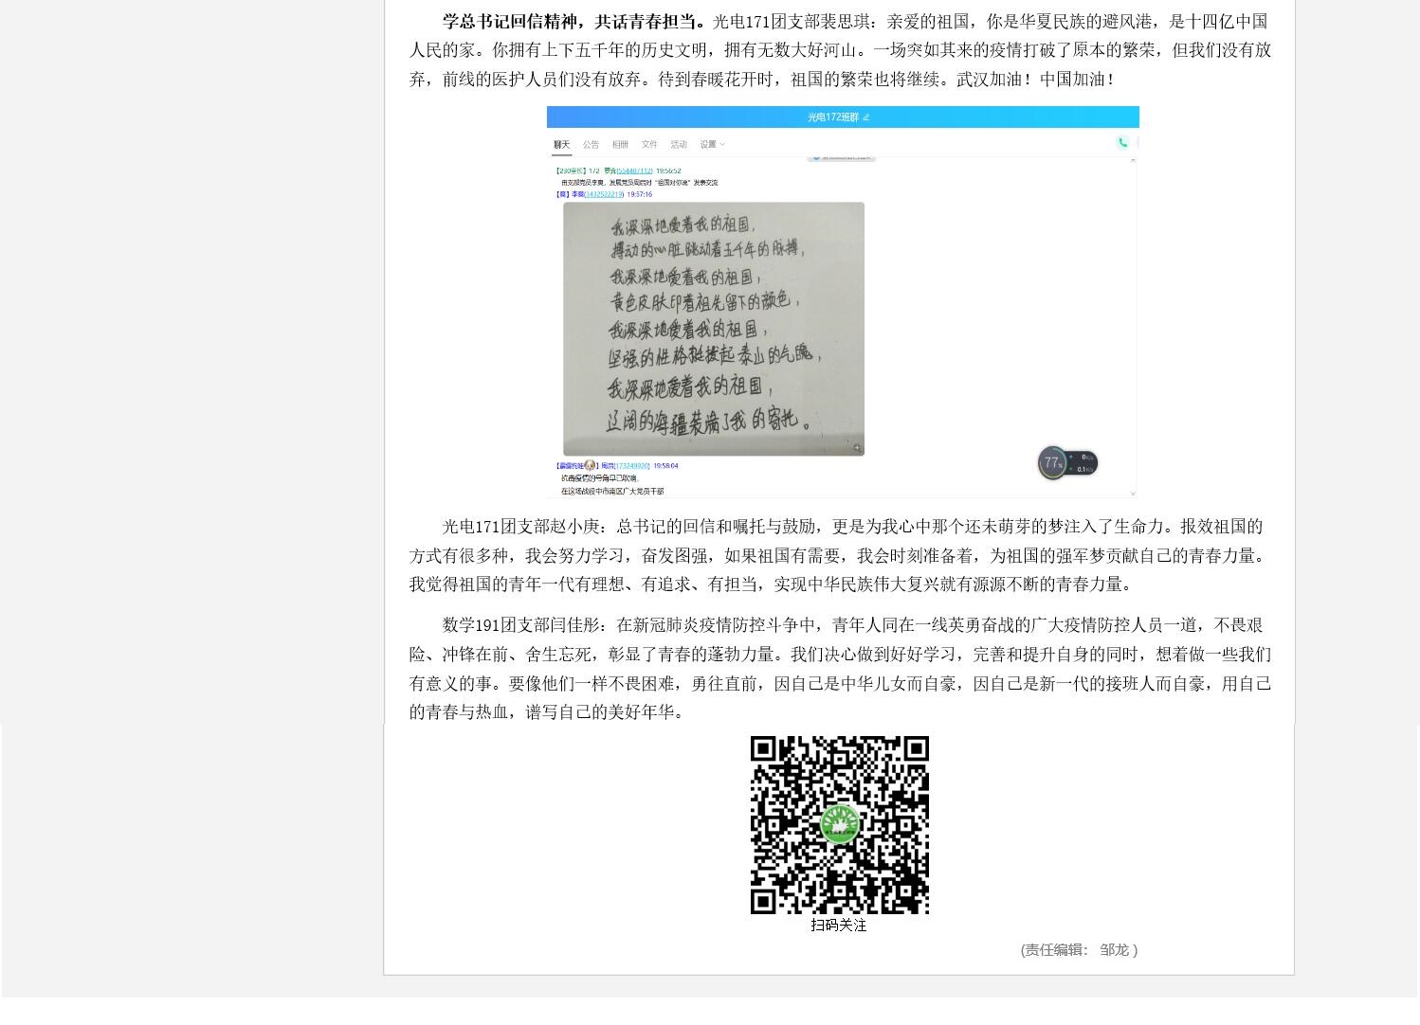Select the 文件 tab
The height and width of the screenshot is (1025, 1420).
pos(649,145)
